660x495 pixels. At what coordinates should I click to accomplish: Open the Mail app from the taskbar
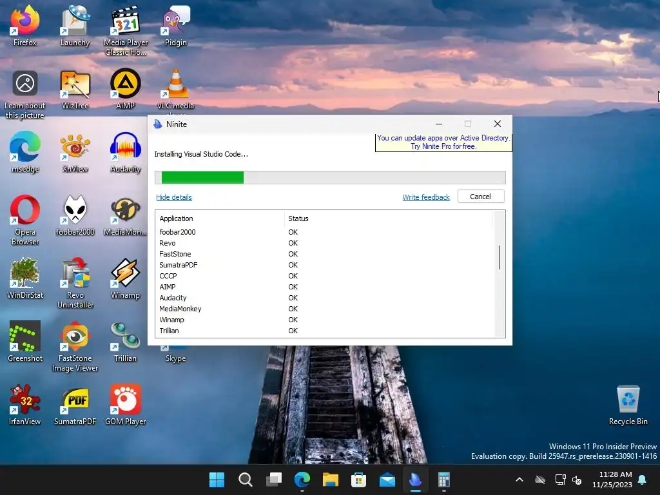(x=387, y=480)
